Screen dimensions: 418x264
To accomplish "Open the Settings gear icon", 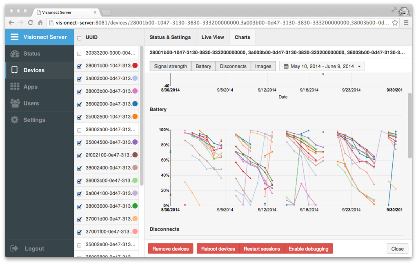I will [15, 120].
